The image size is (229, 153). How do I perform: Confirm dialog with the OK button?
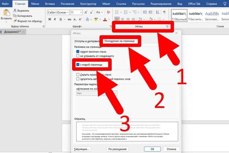pos(152,149)
